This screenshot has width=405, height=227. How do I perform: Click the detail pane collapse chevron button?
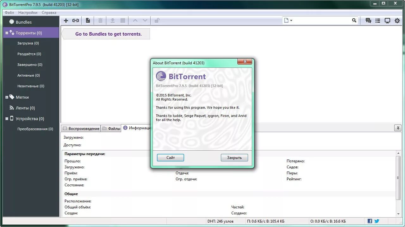click(x=398, y=128)
